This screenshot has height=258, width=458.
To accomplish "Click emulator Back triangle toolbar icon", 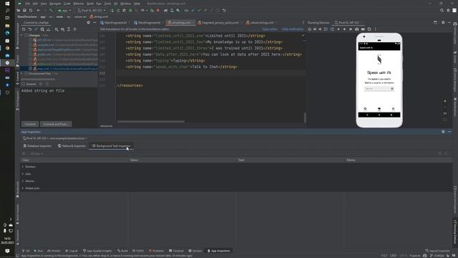I will pos(338,29).
